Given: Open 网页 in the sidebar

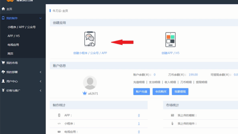Looking at the screenshot, I should click(x=10, y=54).
